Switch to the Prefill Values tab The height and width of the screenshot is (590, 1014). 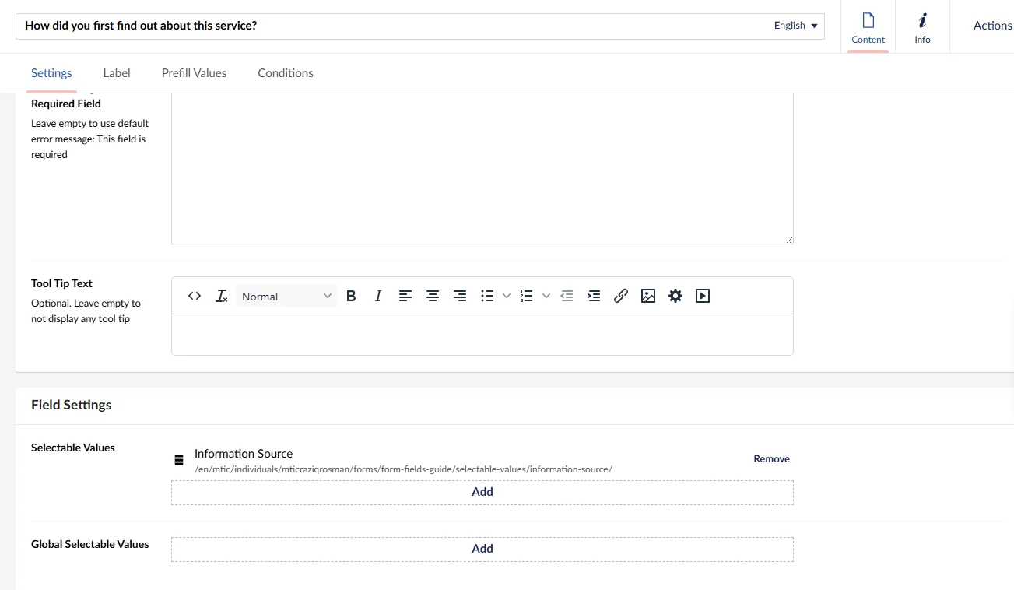tap(194, 73)
